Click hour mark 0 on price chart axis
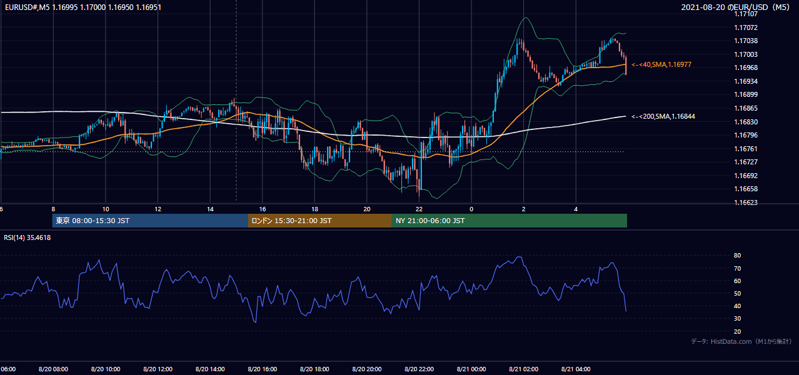This screenshot has width=799, height=375. coord(471,209)
